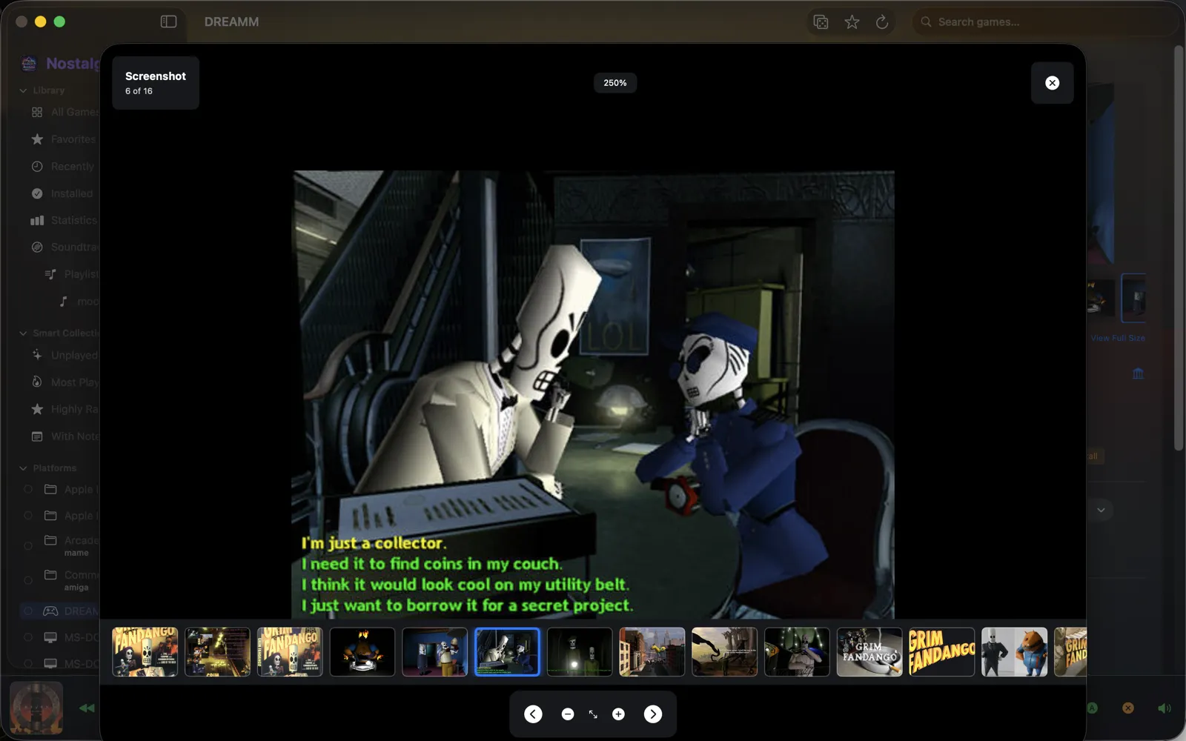This screenshot has width=1186, height=741.
Task: Open the dropdown chevron on the right panel
Action: tap(1101, 510)
